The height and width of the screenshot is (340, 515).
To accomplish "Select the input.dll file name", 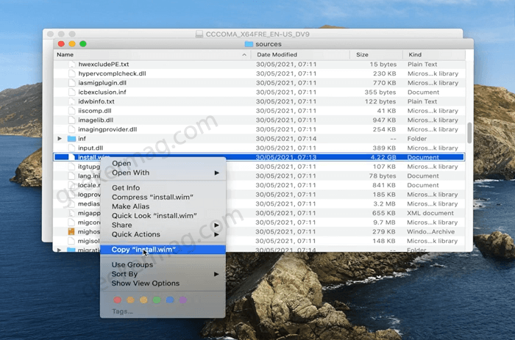I will (90, 148).
